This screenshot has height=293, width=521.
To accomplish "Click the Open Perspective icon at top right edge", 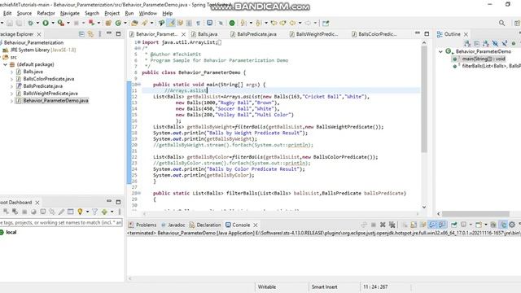I will pyautogui.click(x=517, y=23).
